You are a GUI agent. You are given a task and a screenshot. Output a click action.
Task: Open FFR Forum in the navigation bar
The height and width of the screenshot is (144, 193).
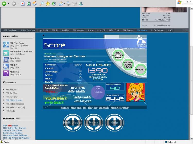click(x=128, y=30)
